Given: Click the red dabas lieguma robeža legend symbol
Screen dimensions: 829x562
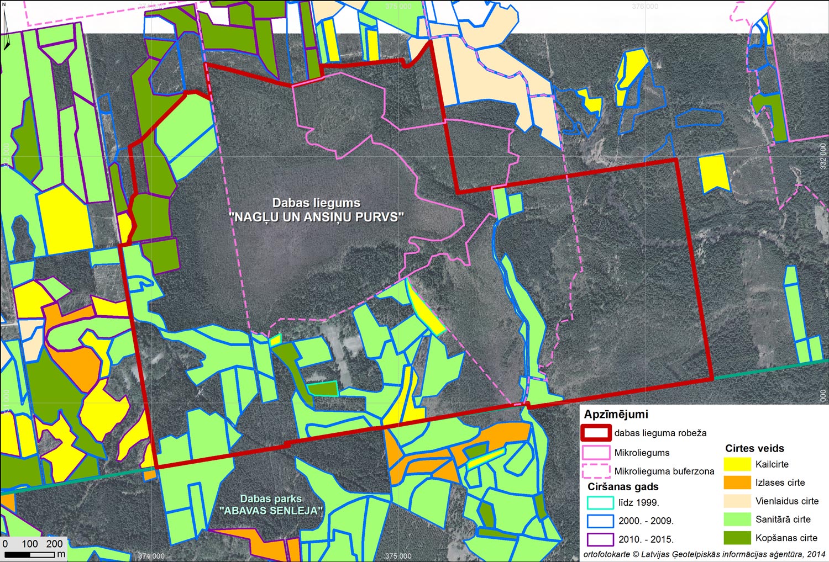Looking at the screenshot, I should [x=596, y=433].
